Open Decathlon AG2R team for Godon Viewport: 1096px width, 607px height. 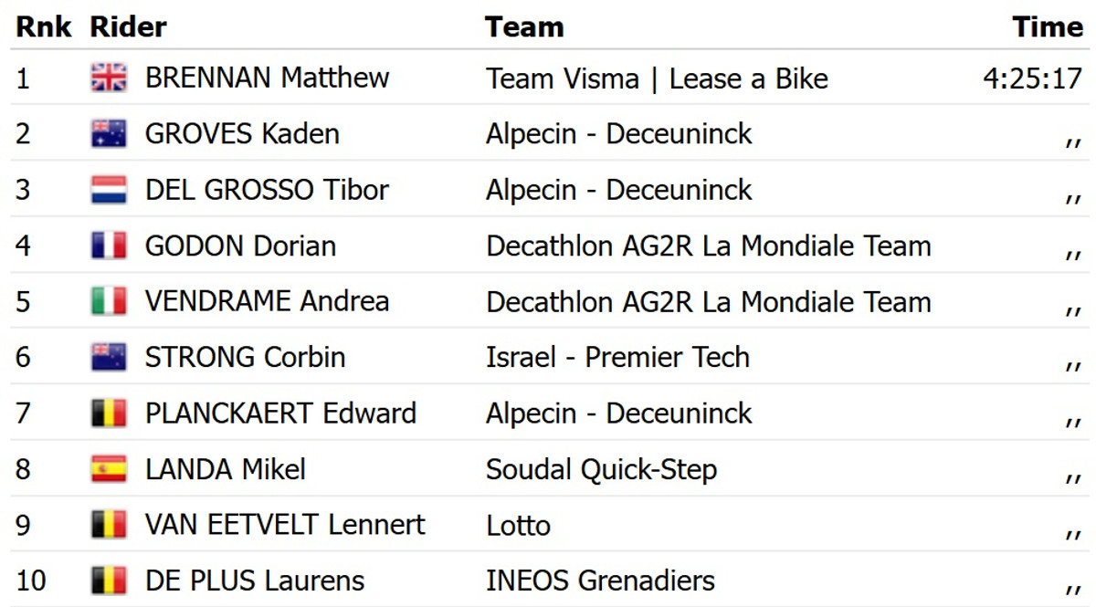click(x=708, y=246)
